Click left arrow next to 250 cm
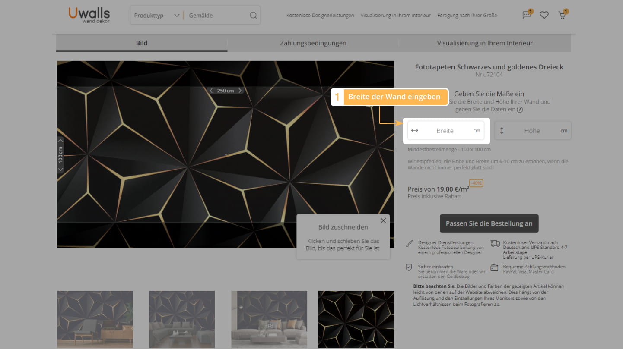The height and width of the screenshot is (349, 623). pos(211,91)
